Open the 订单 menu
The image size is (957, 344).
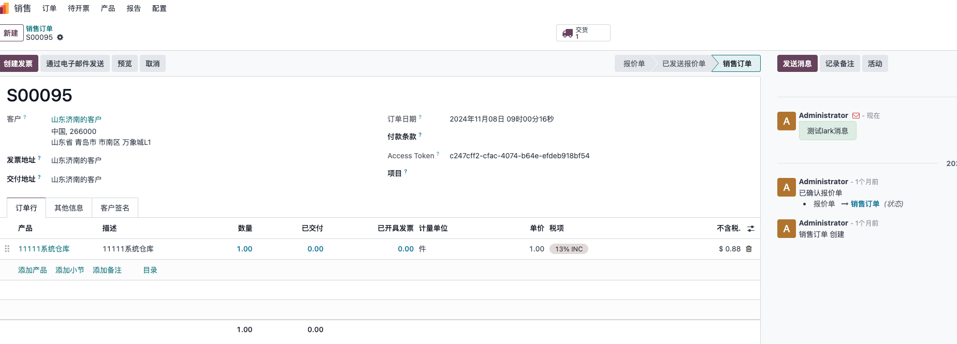click(x=49, y=8)
